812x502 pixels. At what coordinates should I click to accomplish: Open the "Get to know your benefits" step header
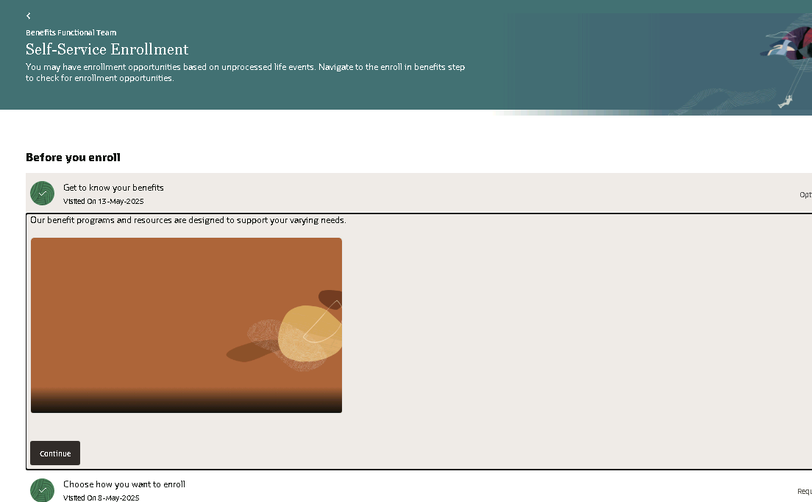pyautogui.click(x=113, y=188)
